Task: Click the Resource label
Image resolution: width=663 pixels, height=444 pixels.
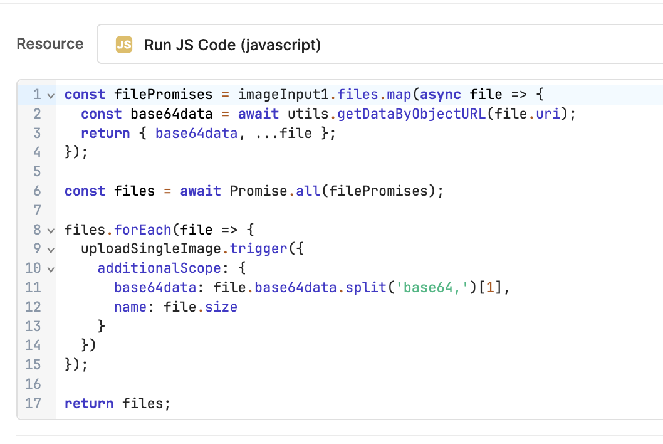Action: [50, 44]
